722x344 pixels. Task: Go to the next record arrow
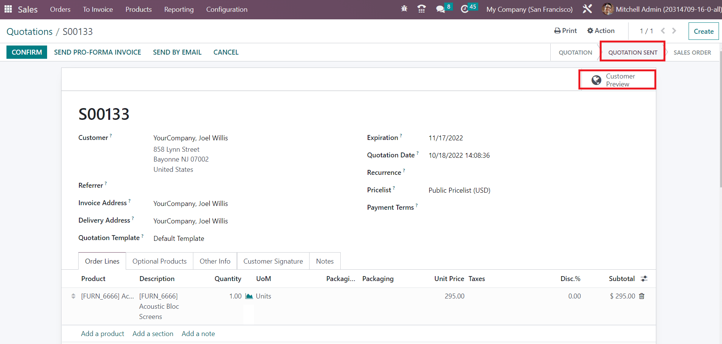[x=674, y=31]
